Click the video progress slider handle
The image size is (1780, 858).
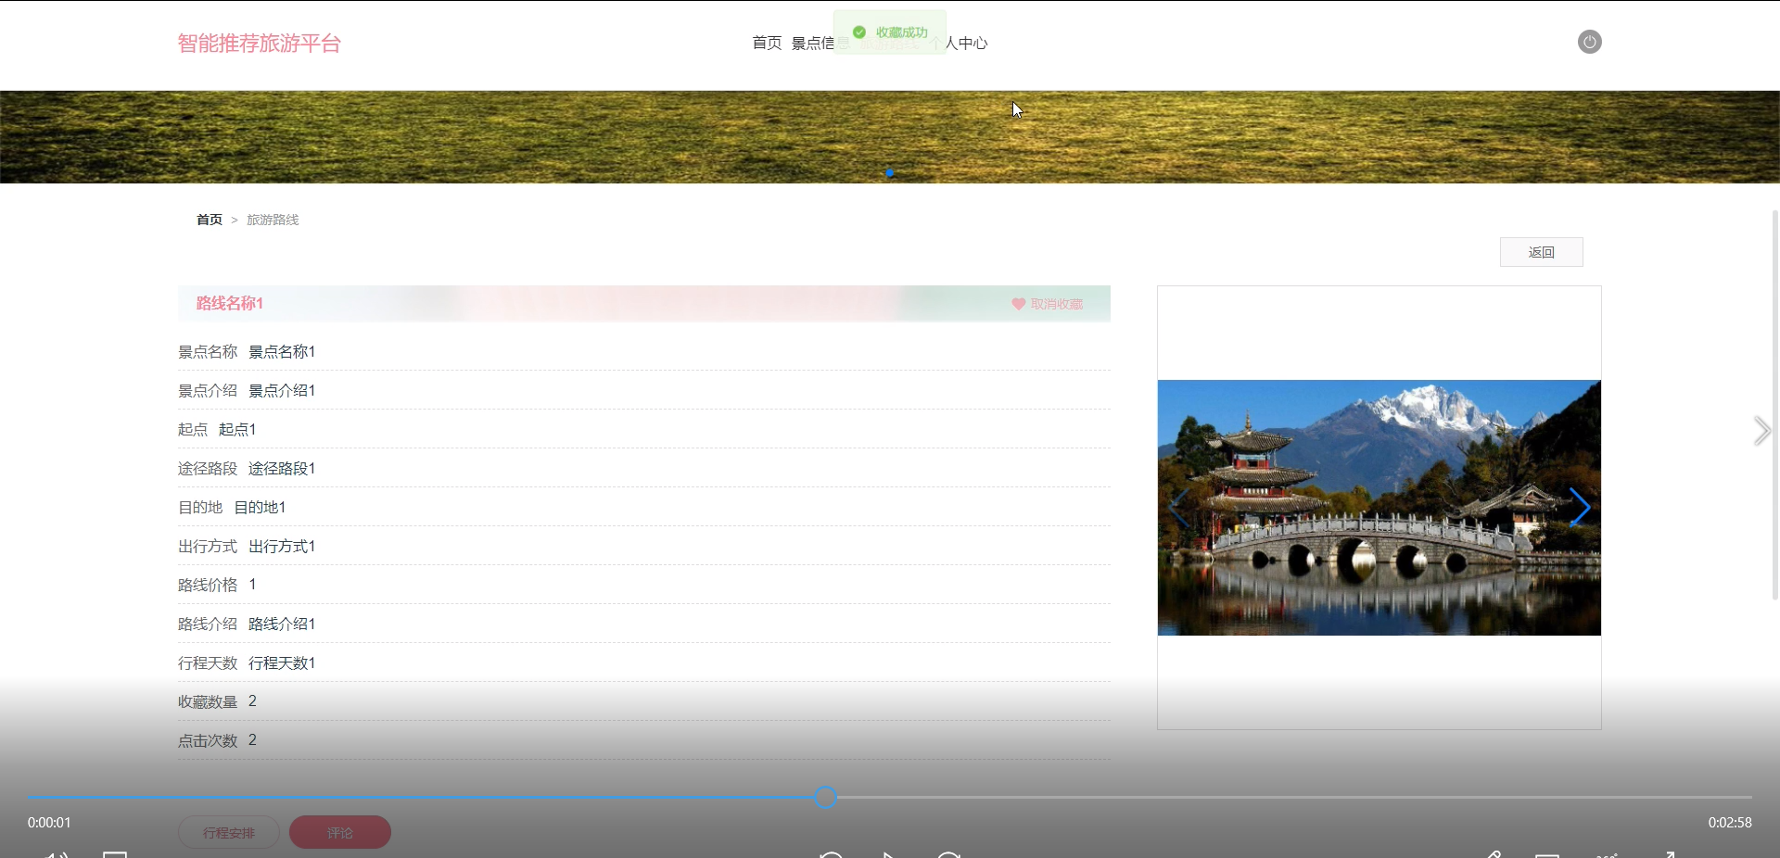pos(825,797)
